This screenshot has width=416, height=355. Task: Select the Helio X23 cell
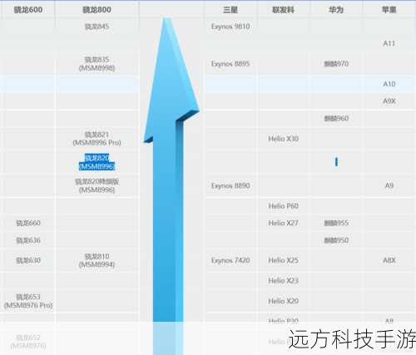pyautogui.click(x=283, y=281)
